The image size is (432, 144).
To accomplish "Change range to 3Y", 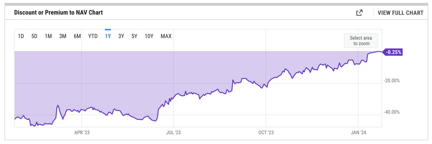I will tap(121, 36).
